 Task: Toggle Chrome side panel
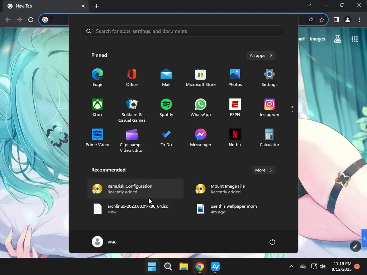click(336, 20)
